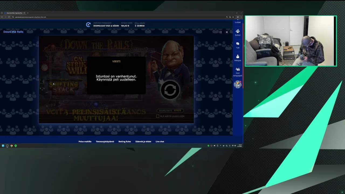
Task: Open the Spotify taskbar icon
Action: coord(16,146)
